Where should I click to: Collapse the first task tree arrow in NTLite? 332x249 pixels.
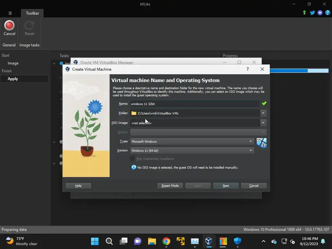coord(54,63)
